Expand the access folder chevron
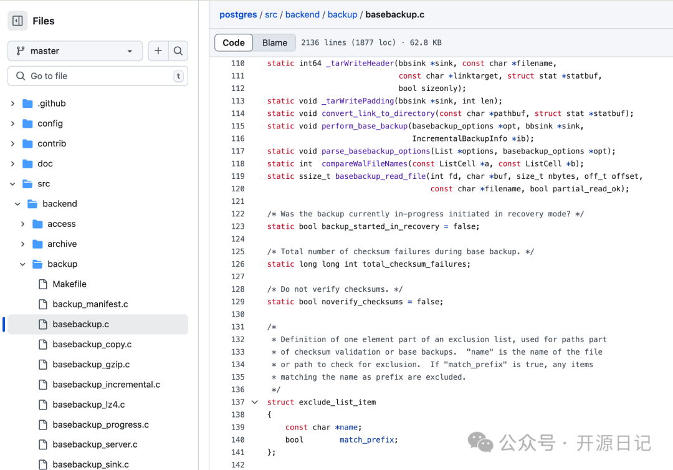The height and width of the screenshot is (470, 673). (x=23, y=224)
